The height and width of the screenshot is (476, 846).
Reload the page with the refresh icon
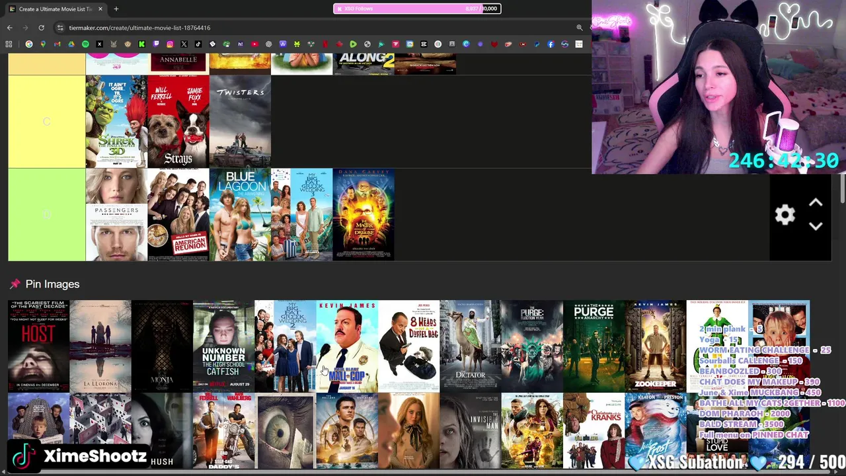[41, 28]
